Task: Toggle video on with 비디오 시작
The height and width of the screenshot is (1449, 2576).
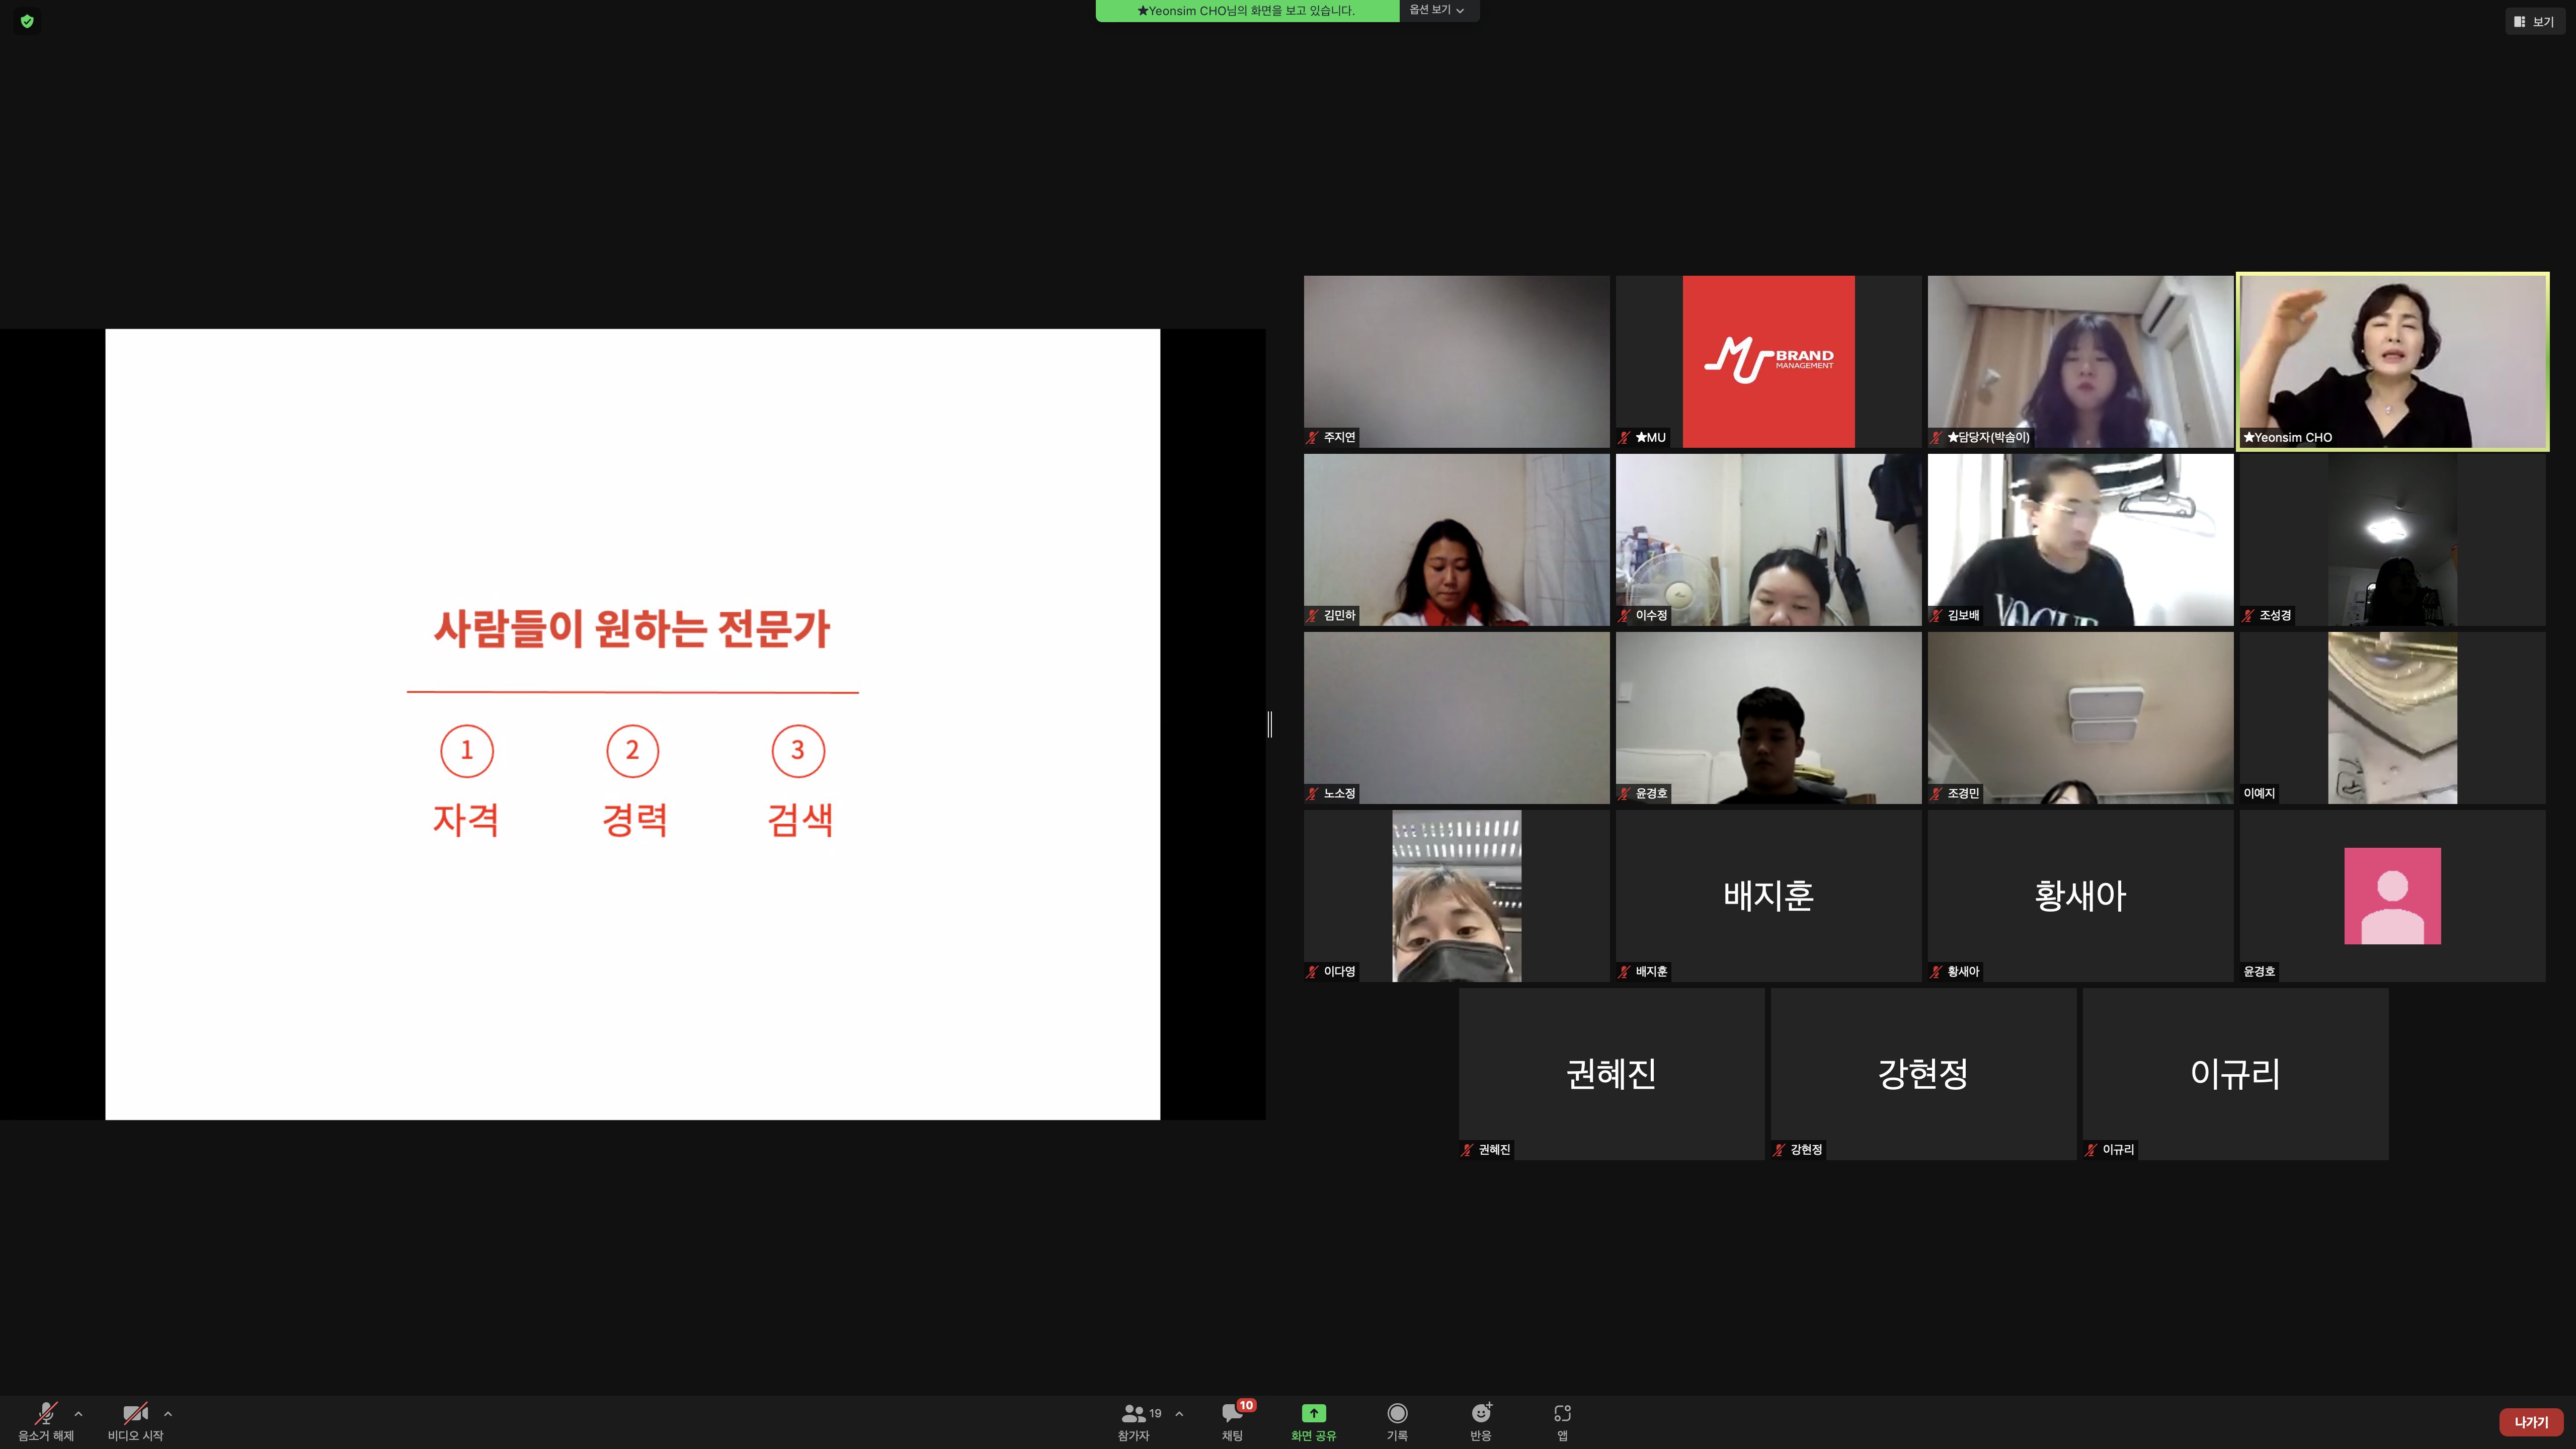Action: (135, 1413)
